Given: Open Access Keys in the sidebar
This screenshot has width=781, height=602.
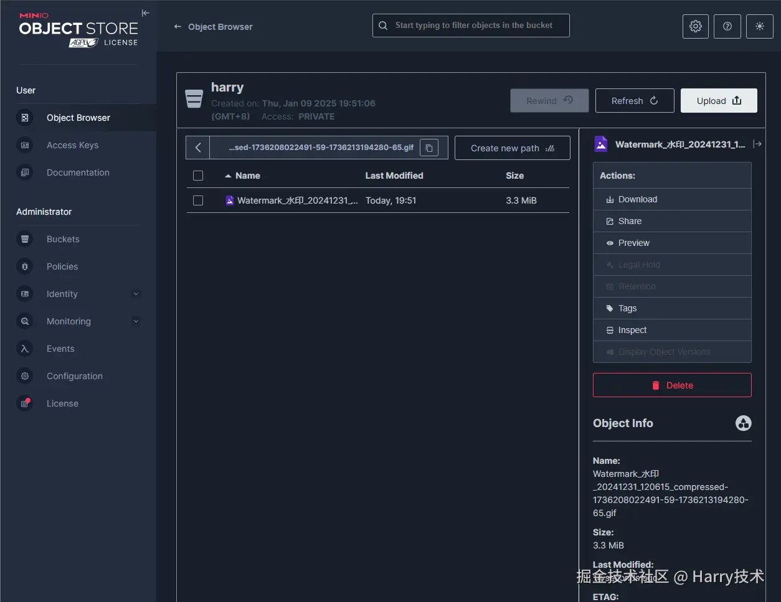Looking at the screenshot, I should 72,145.
